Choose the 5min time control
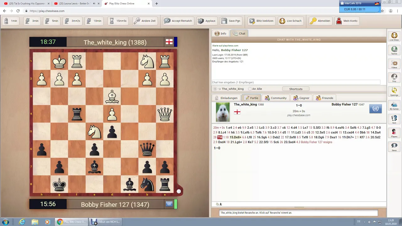 click(52, 21)
